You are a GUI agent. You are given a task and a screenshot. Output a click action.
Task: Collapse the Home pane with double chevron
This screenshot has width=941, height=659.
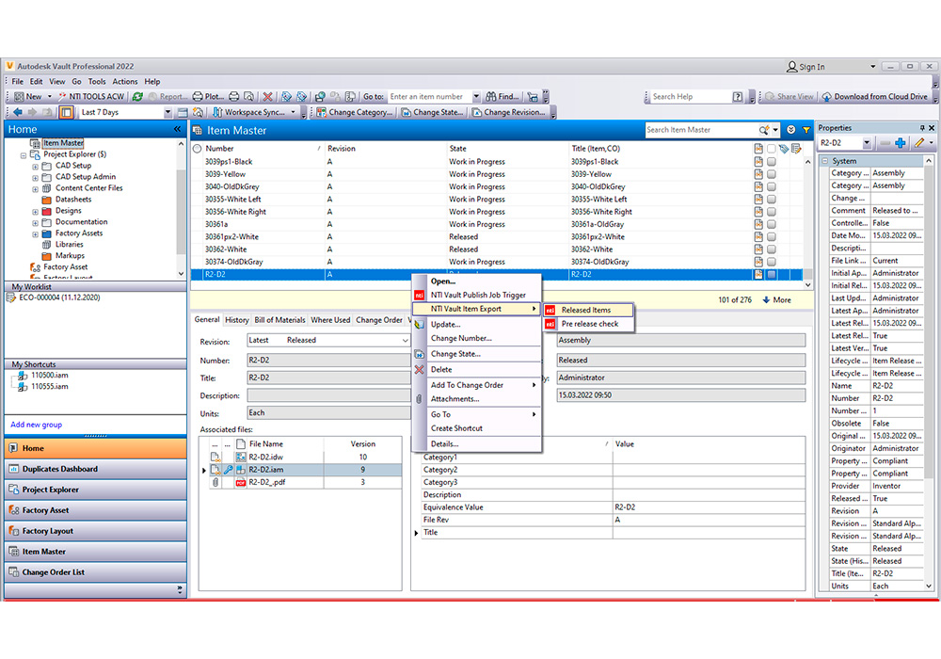pos(177,130)
